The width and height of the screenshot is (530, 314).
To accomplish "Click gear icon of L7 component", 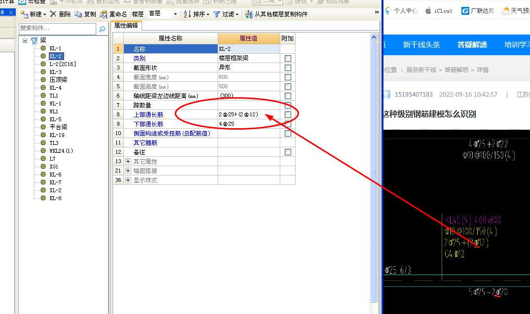I will [43, 158].
